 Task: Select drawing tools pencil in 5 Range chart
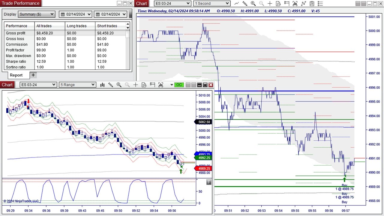tap(111, 85)
